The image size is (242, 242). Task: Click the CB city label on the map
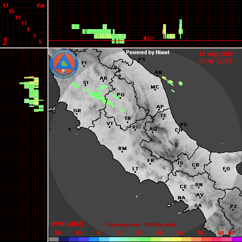[196, 165]
